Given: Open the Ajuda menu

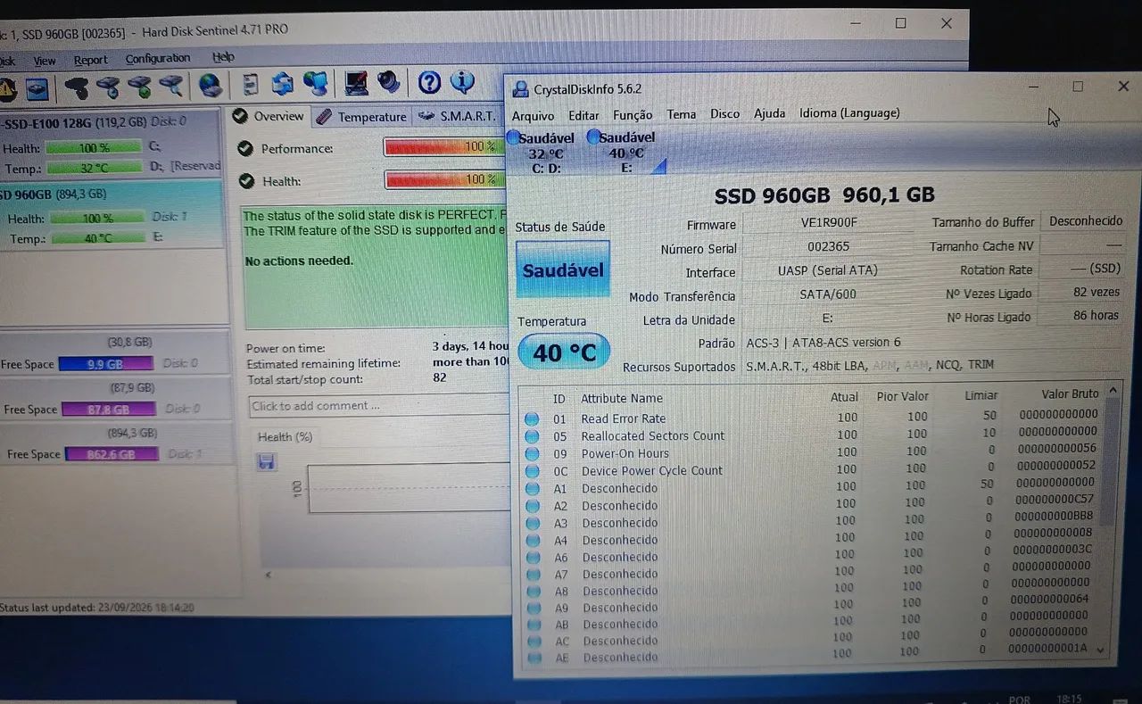Looking at the screenshot, I should [x=769, y=113].
